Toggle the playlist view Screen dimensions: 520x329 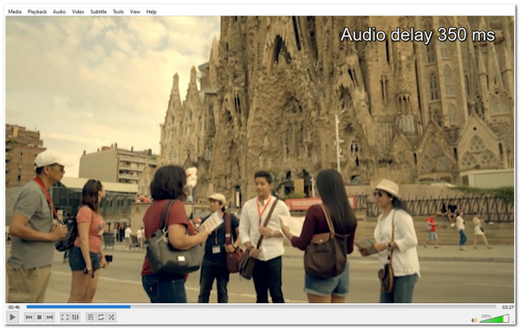click(x=90, y=317)
